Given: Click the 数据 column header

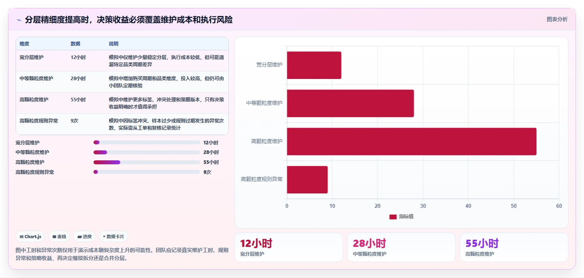Looking at the screenshot, I should (75, 44).
